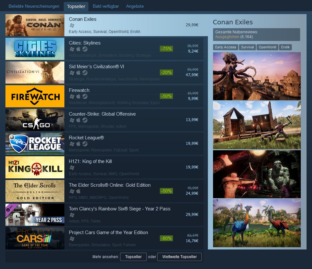Click the title text Cities: Skylines
This screenshot has width=312, height=269.
tap(85, 43)
